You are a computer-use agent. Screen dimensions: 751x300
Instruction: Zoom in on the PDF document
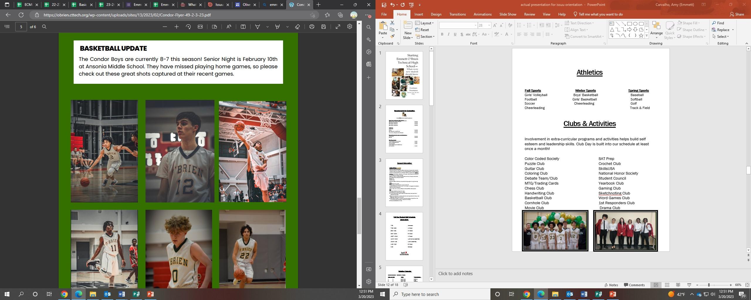177,27
